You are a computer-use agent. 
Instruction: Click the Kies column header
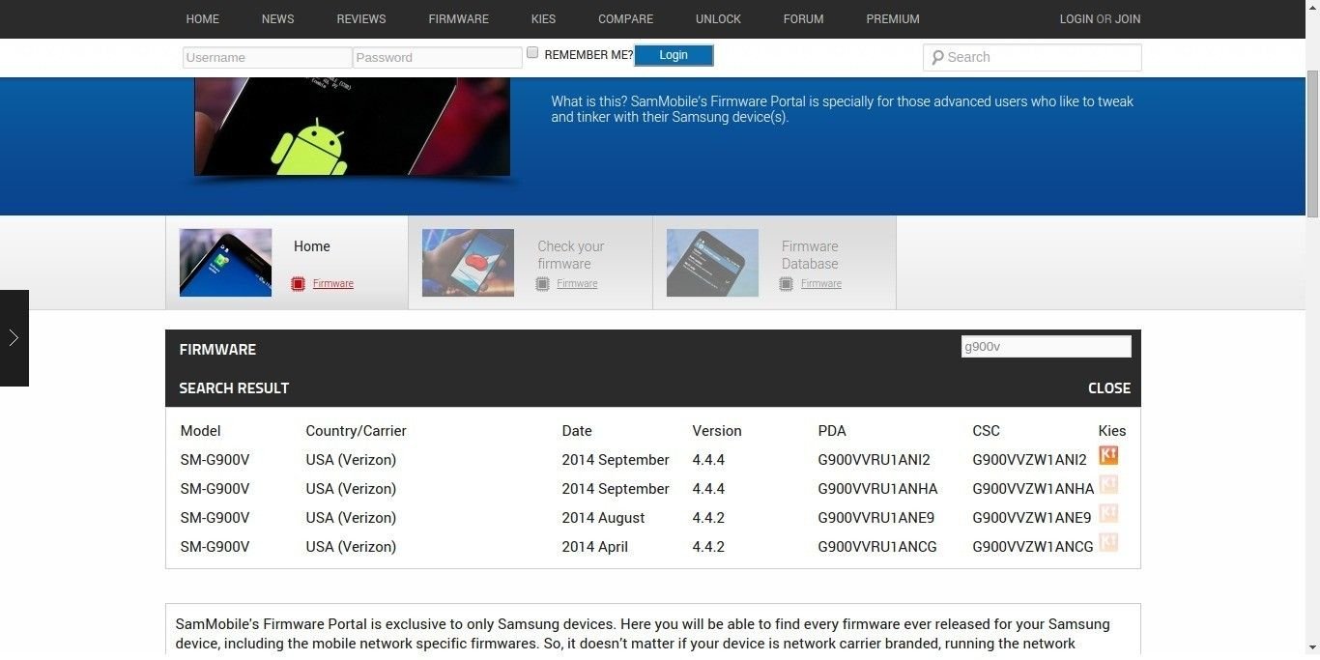click(1112, 431)
